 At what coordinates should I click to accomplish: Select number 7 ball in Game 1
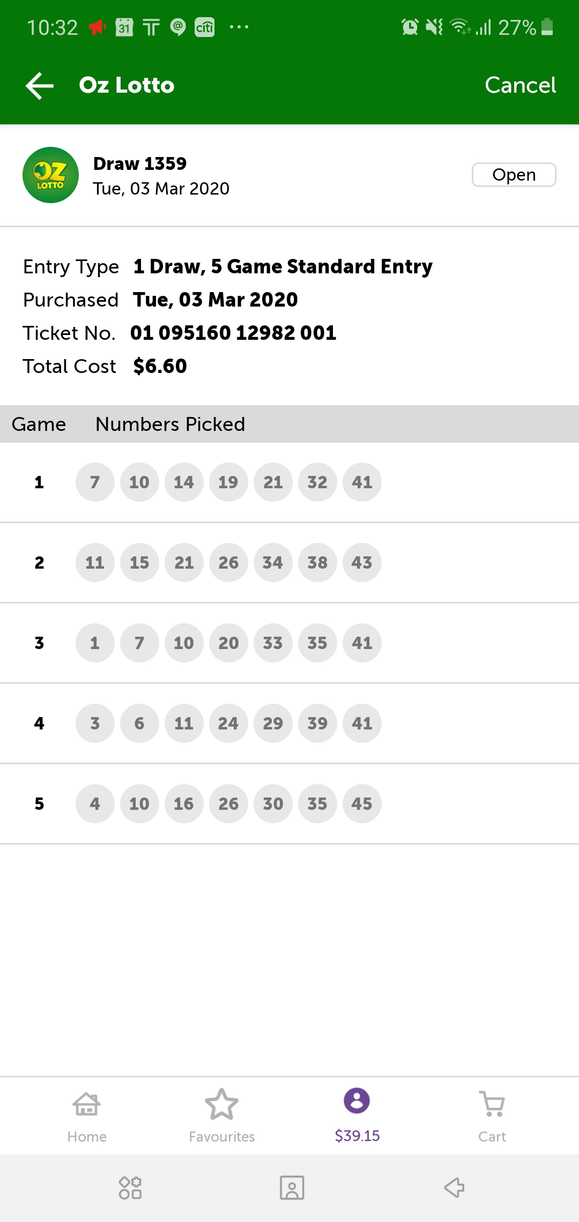pyautogui.click(x=95, y=482)
